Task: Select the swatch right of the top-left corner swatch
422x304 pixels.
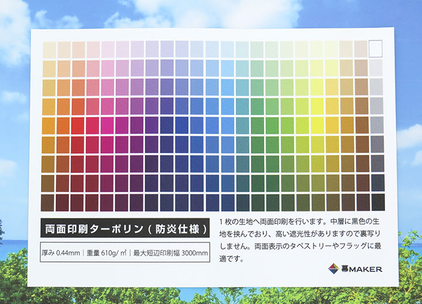Action: (x=63, y=49)
